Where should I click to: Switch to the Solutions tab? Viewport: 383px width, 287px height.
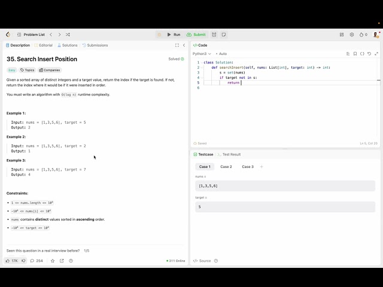pyautogui.click(x=68, y=45)
